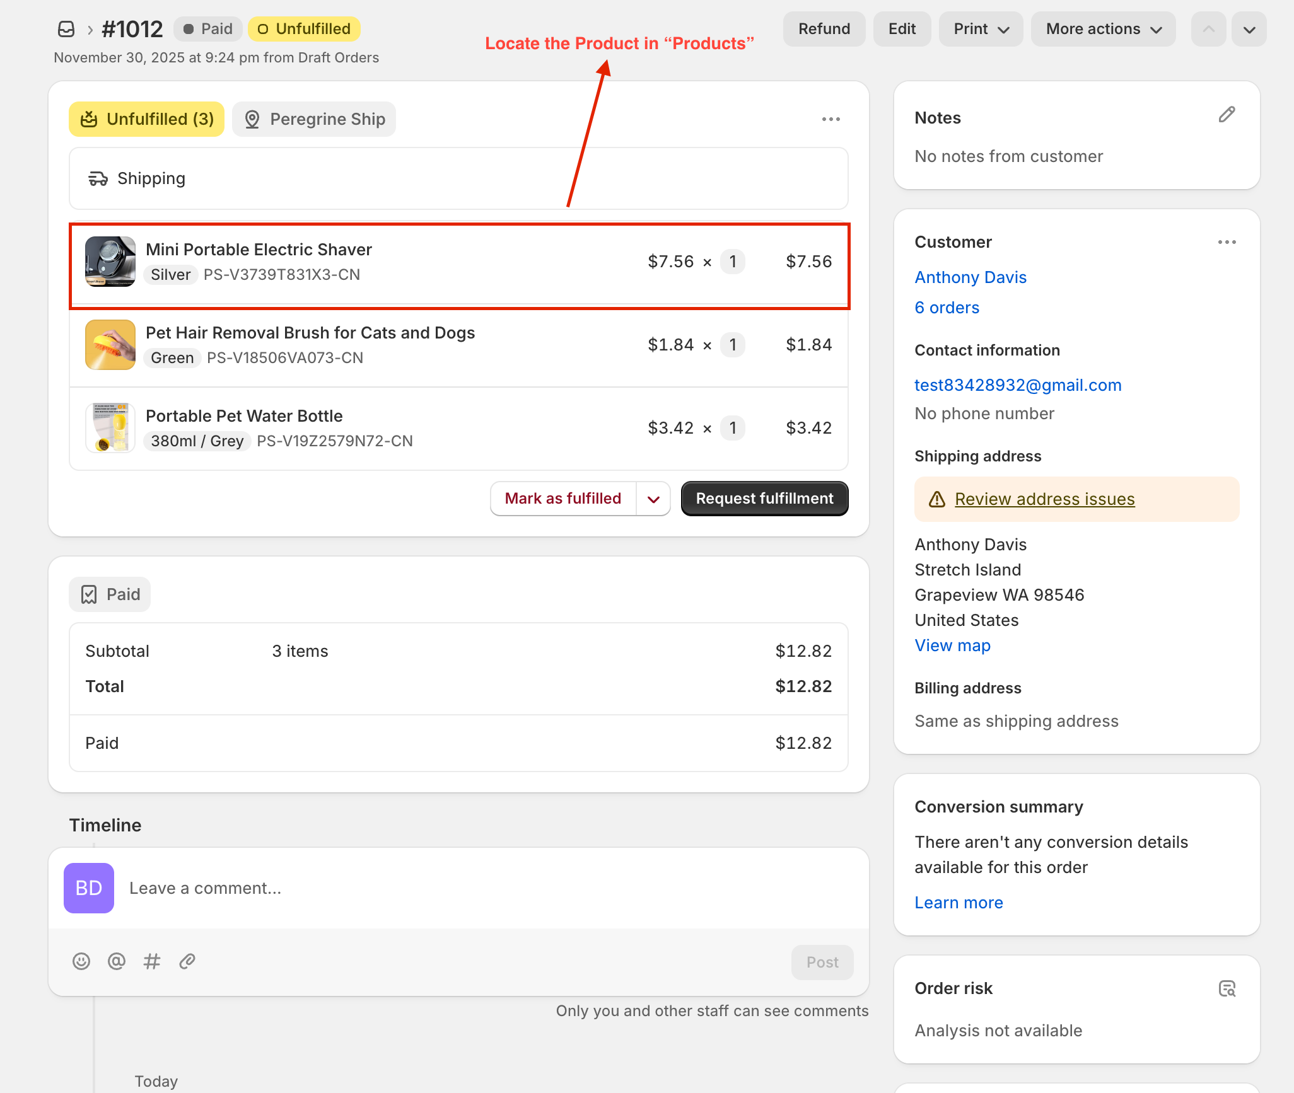Viewport: 1294px width, 1093px height.
Task: Expand the Mark as fulfilled arrow
Action: tap(653, 499)
